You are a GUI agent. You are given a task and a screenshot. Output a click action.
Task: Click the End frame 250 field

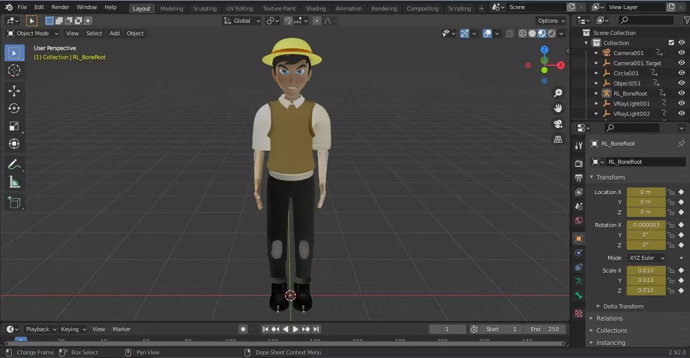545,329
